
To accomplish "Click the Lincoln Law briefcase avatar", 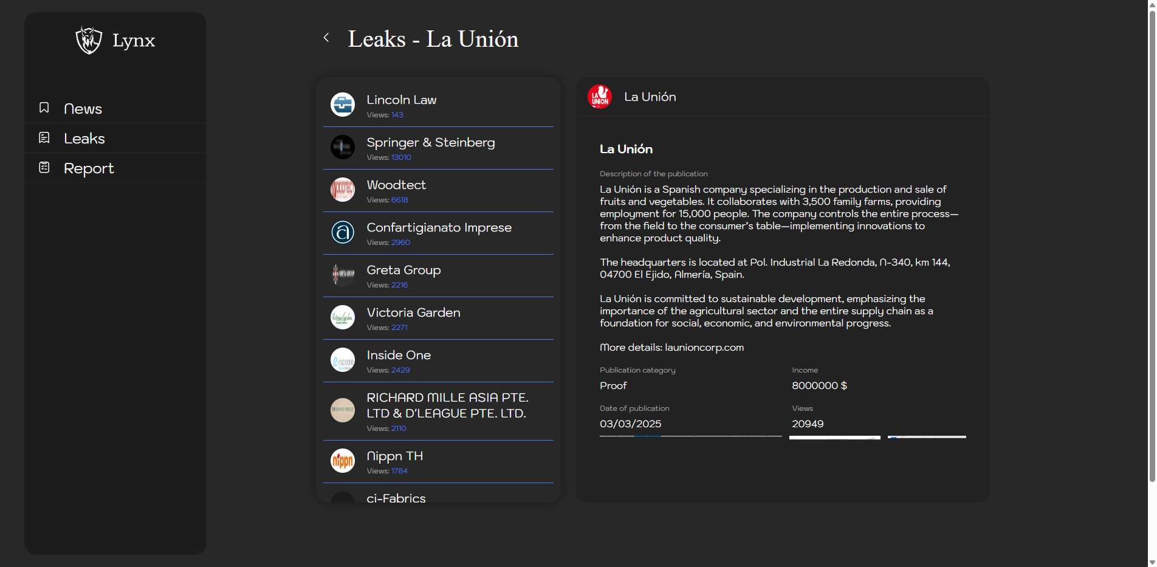I will point(343,105).
